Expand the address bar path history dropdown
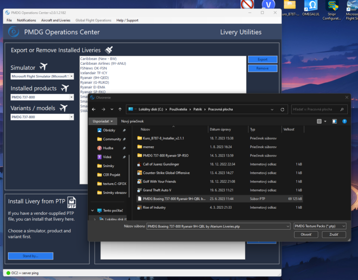 [272, 109]
